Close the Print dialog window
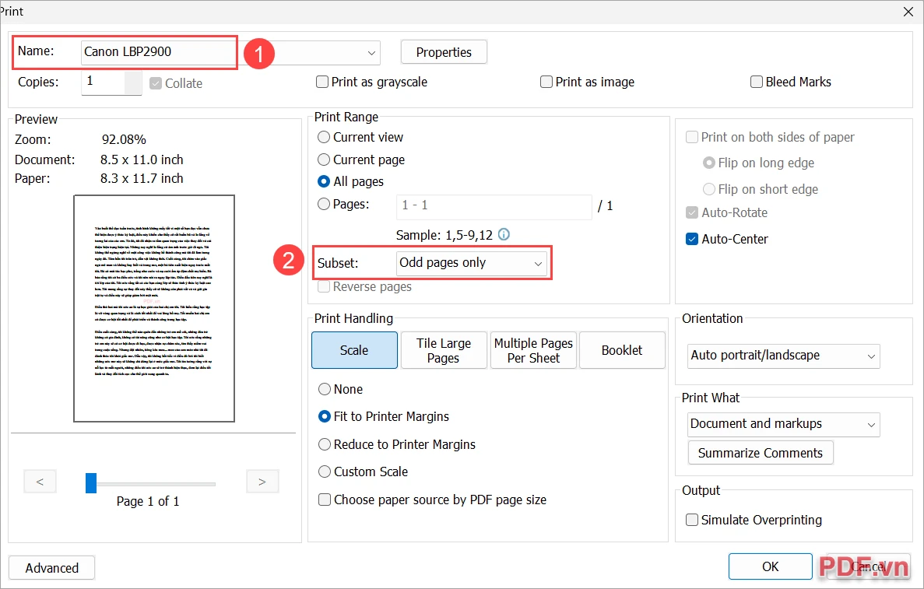This screenshot has height=589, width=924. pyautogui.click(x=908, y=12)
